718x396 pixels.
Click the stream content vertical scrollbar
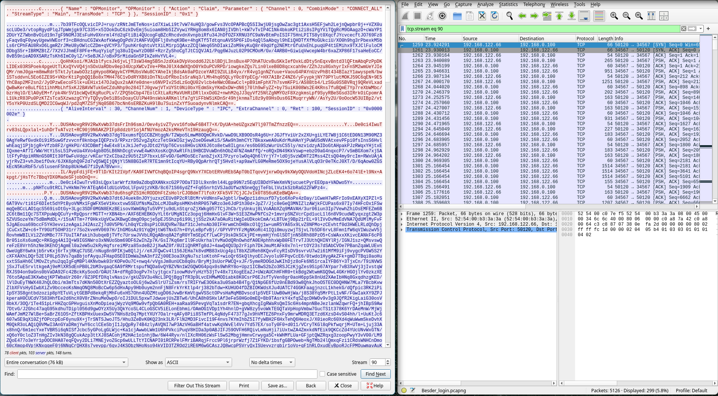[x=388, y=176]
